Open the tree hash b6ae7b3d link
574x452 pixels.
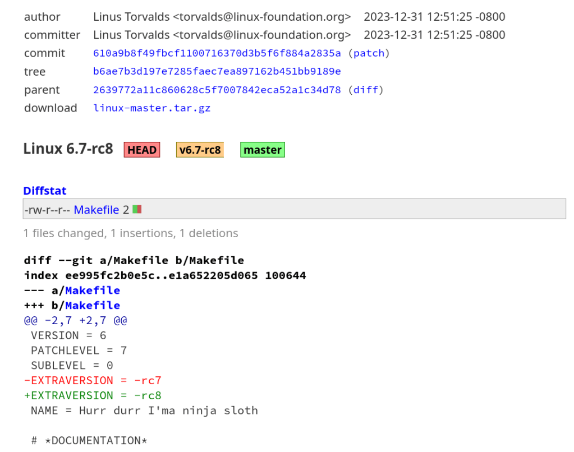tap(217, 72)
